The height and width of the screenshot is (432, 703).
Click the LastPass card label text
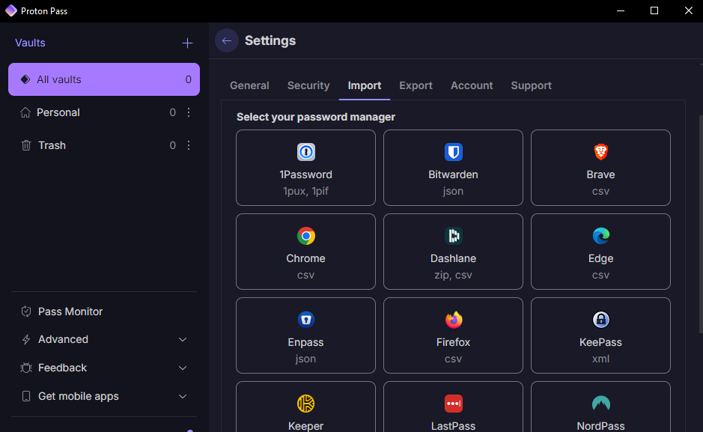coord(453,426)
